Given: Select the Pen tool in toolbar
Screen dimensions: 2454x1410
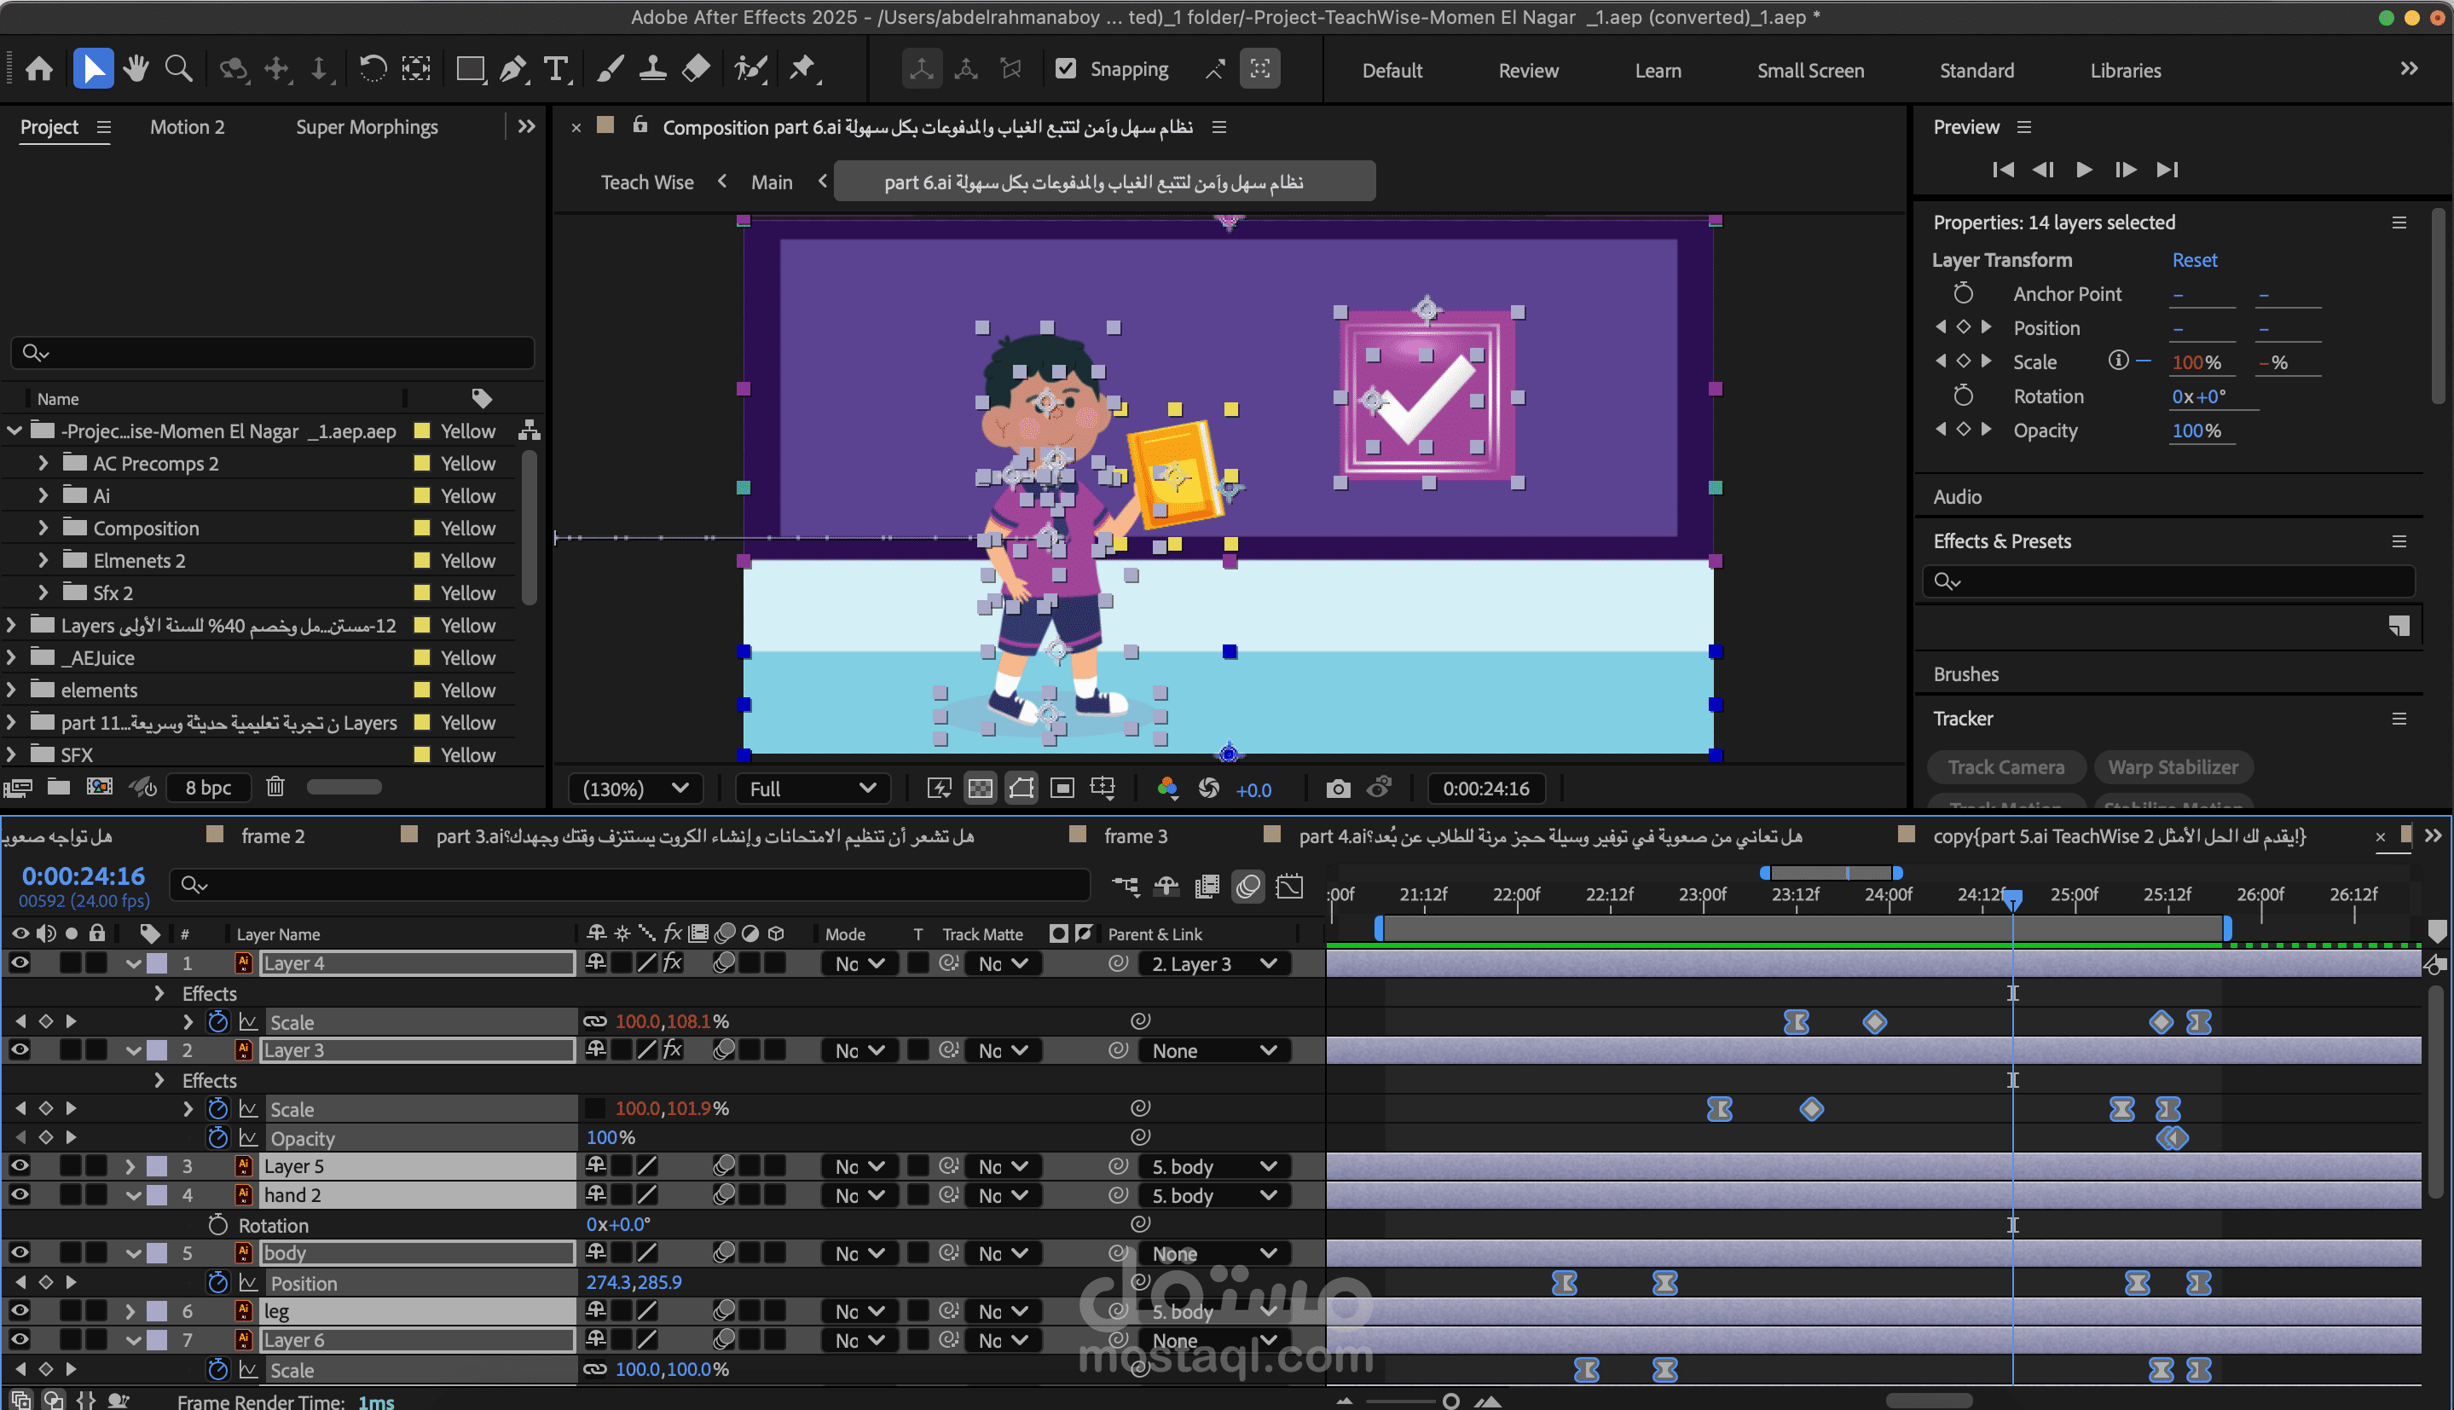Looking at the screenshot, I should coord(513,69).
